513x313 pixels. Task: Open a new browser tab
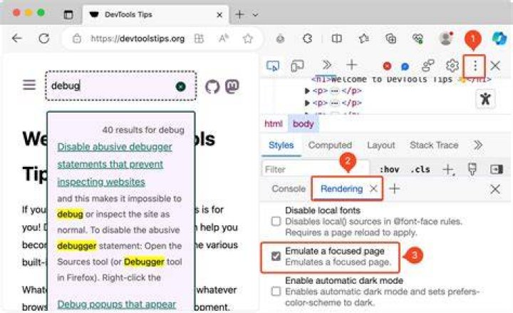[x=239, y=14]
